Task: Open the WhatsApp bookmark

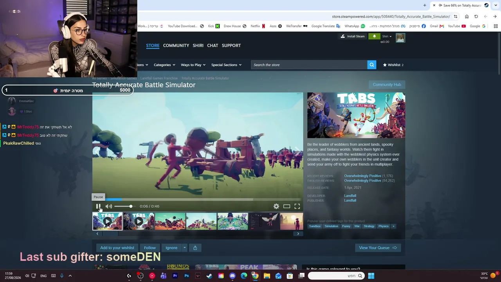Action: coord(355,26)
